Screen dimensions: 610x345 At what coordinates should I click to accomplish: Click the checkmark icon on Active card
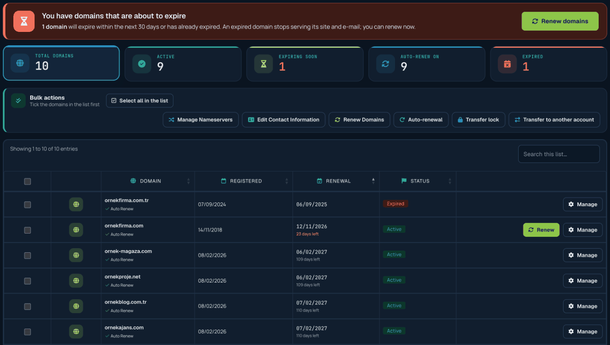pyautogui.click(x=142, y=64)
